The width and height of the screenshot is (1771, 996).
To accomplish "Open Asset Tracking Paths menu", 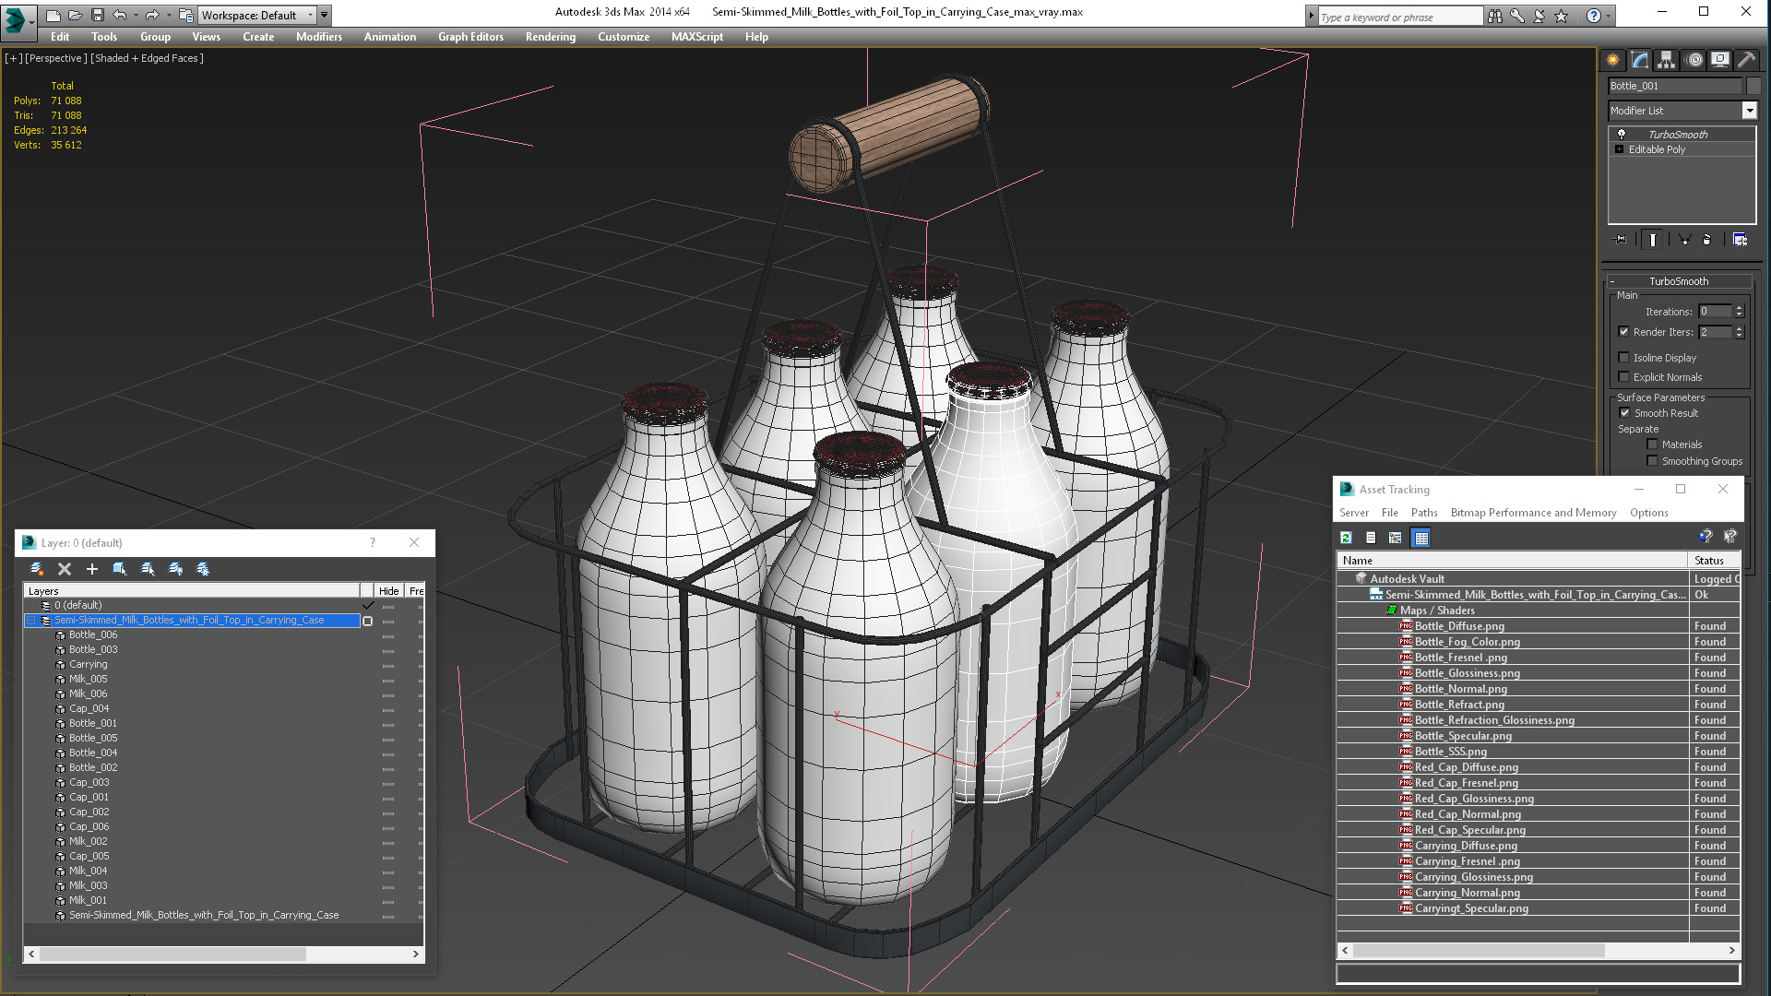I will [1424, 513].
